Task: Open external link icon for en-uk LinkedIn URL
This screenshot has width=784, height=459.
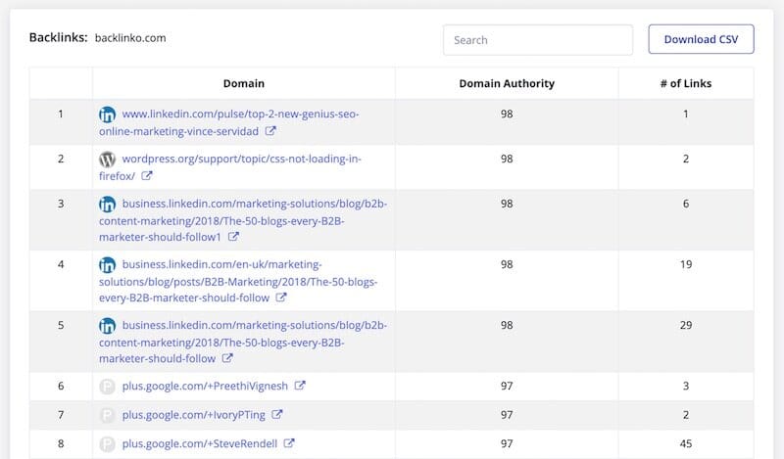Action: click(x=281, y=298)
